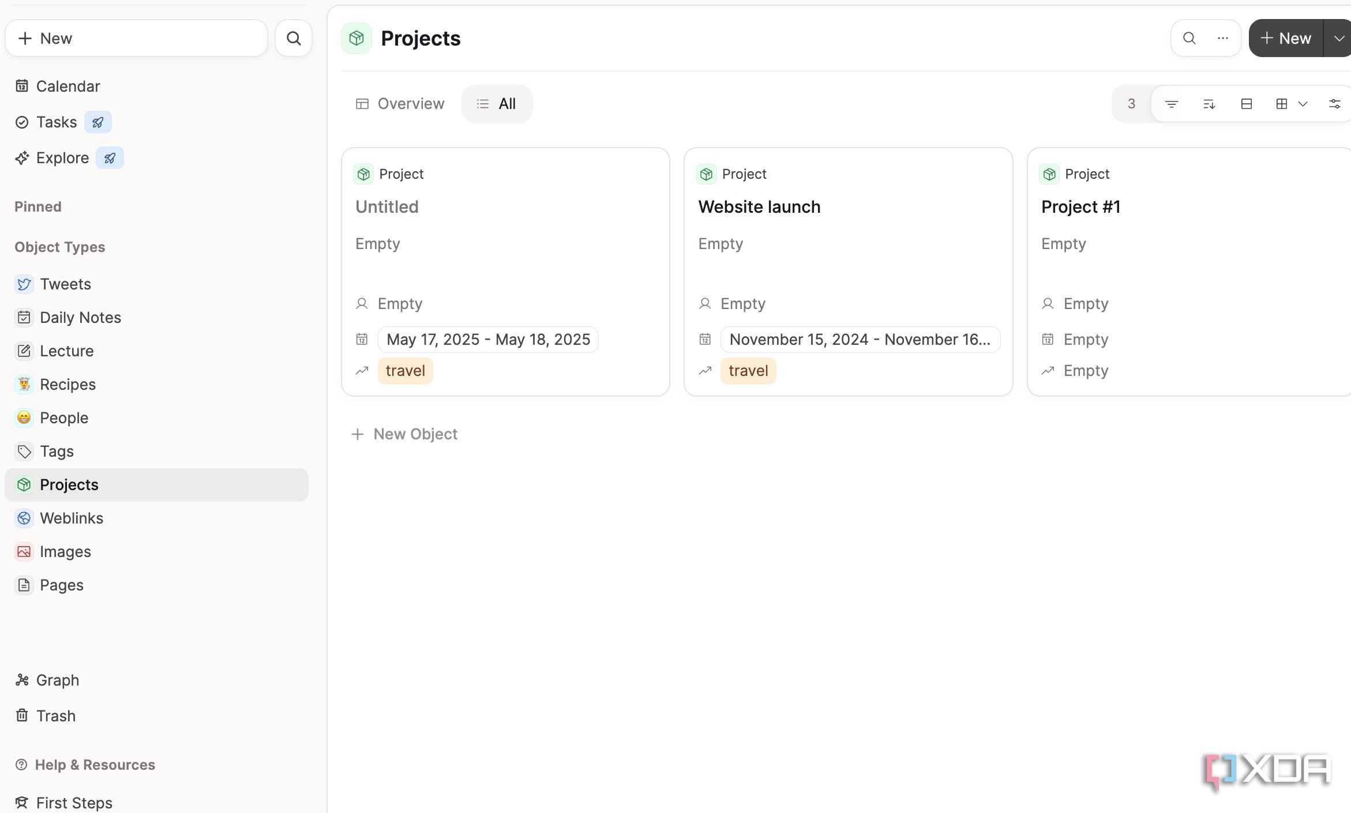
Task: Open view settings sliders icon
Action: (x=1334, y=104)
